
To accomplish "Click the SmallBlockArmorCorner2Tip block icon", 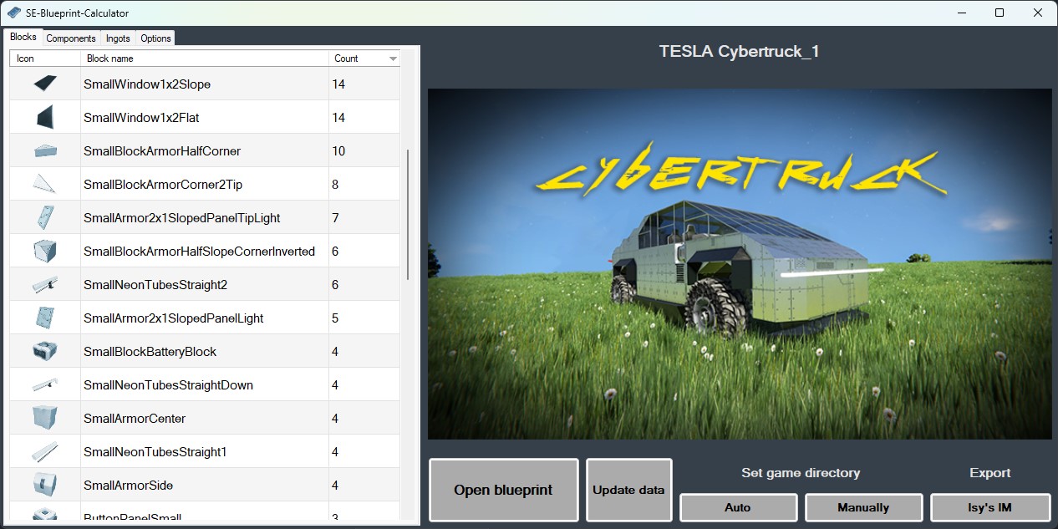I will [44, 184].
